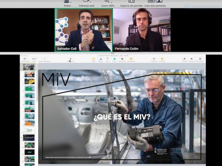222x166 pixels.
Task: Select Fernando Colón's webcam tile
Action: point(142,30)
